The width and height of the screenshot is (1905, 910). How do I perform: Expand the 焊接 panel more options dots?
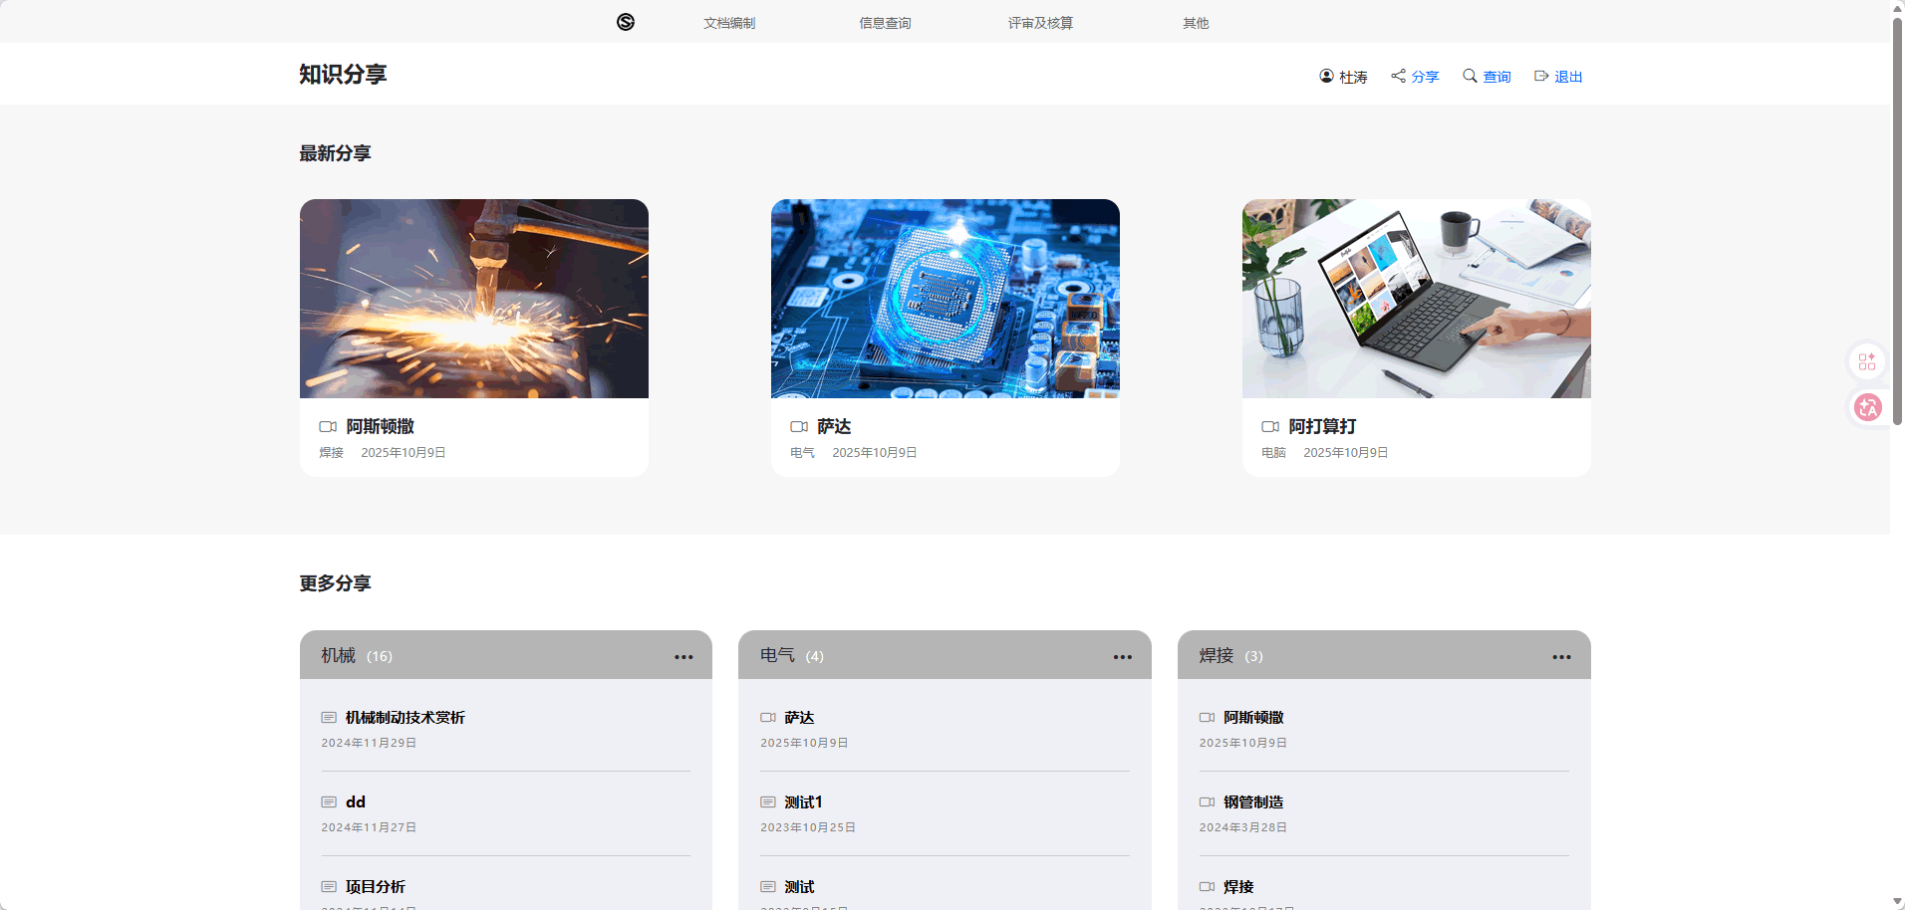pyautogui.click(x=1561, y=657)
